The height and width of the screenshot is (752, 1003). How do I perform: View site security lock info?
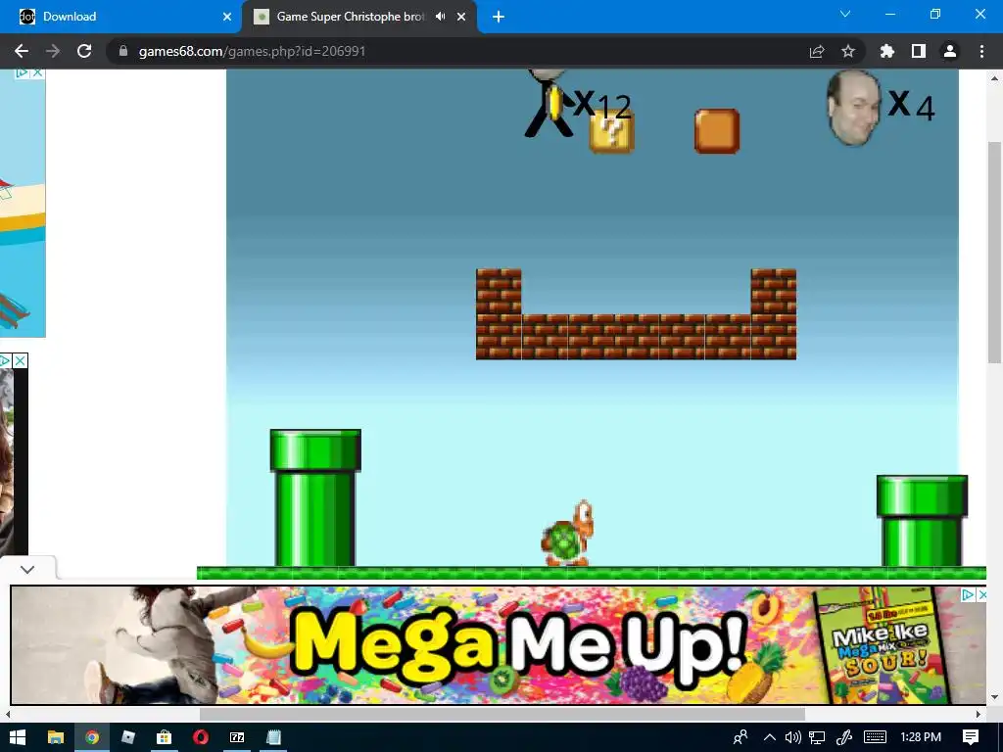tap(123, 51)
